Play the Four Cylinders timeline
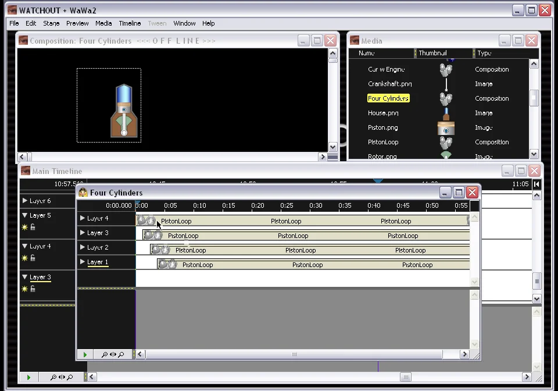 pyautogui.click(x=85, y=354)
